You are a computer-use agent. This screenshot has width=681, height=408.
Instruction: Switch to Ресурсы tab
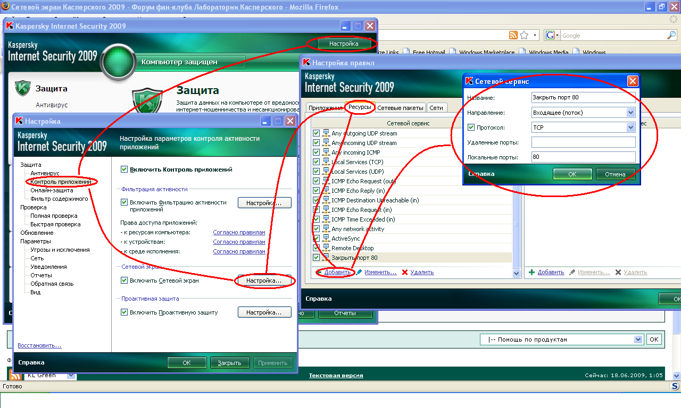tap(361, 107)
